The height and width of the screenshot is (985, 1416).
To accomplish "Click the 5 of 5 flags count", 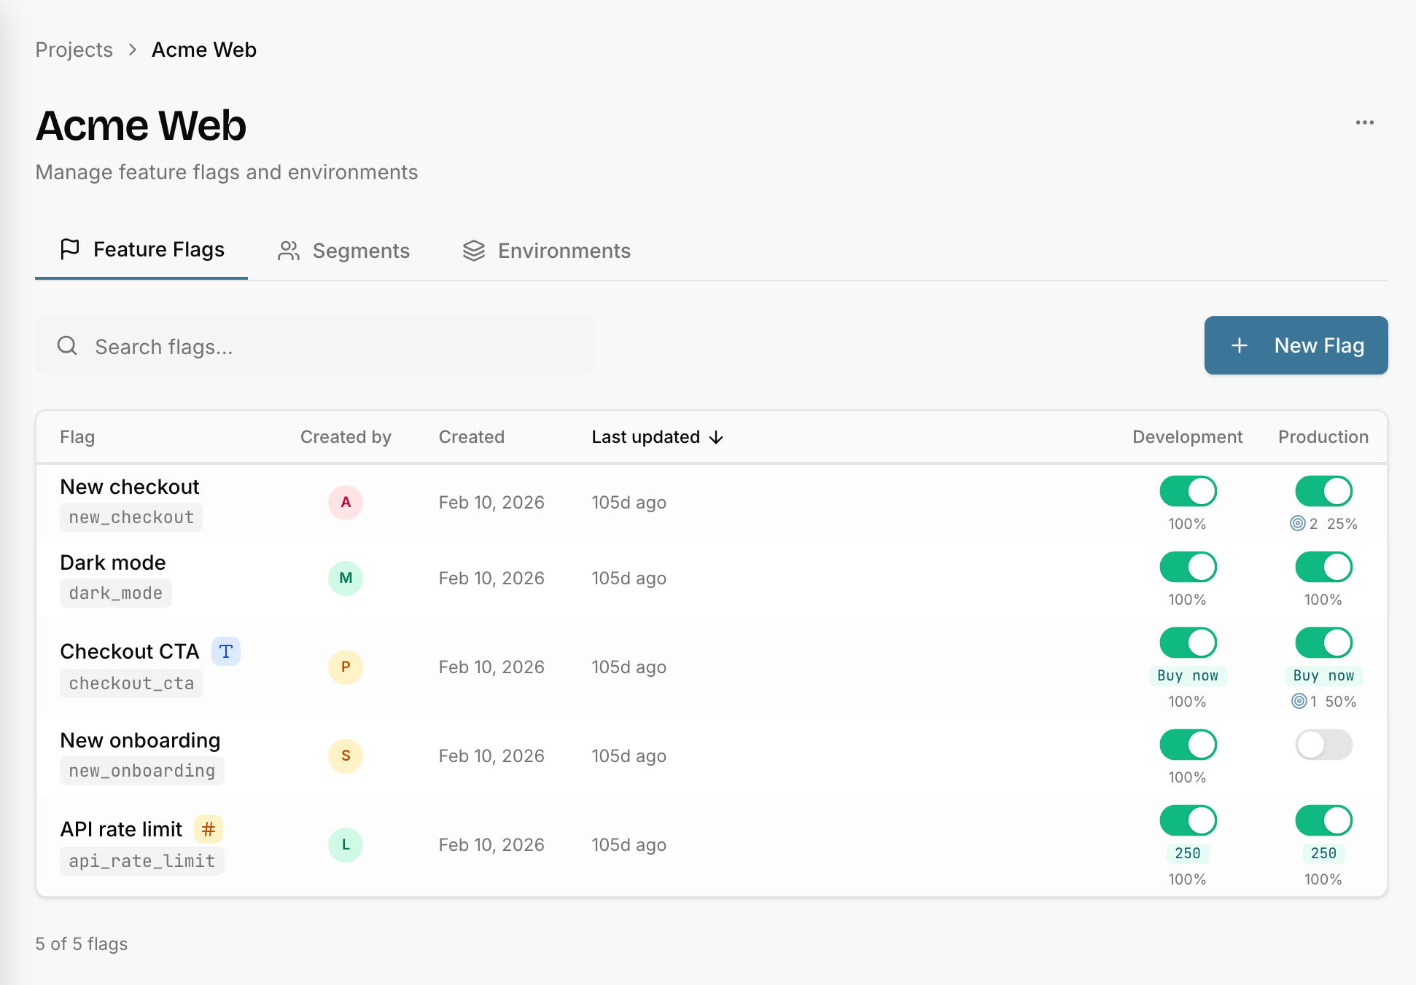I will coord(82,944).
